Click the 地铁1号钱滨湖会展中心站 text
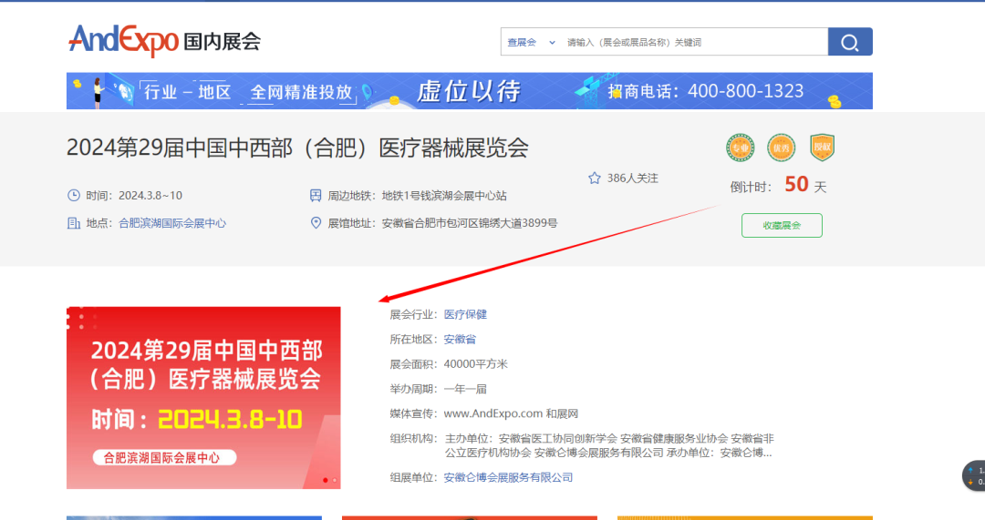Image resolution: width=985 pixels, height=520 pixels. pyautogui.click(x=444, y=196)
